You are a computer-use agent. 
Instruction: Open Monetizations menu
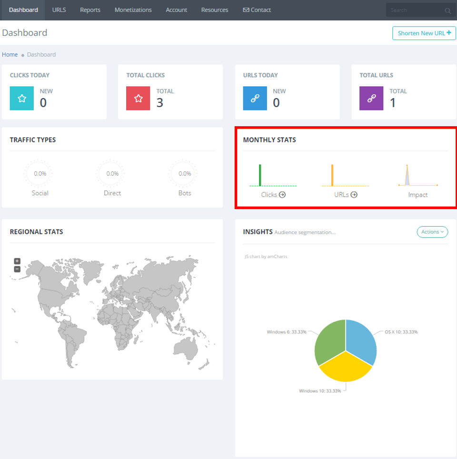click(133, 10)
